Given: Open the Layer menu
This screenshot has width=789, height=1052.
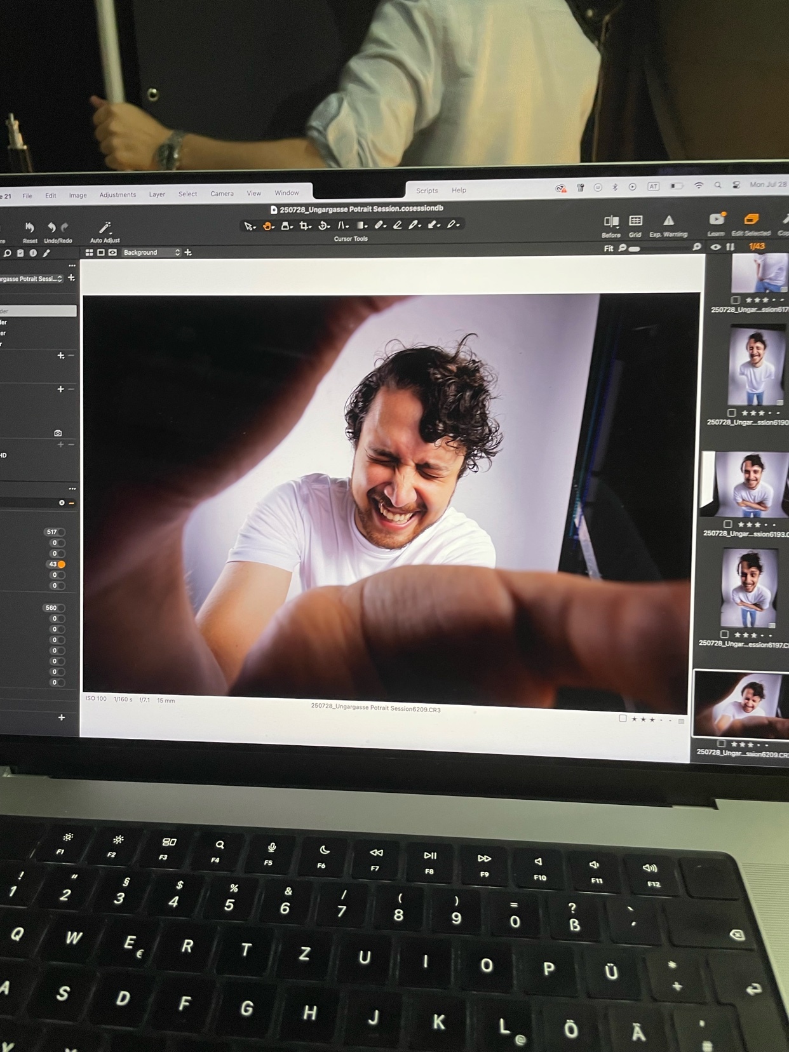Looking at the screenshot, I should coord(157,194).
